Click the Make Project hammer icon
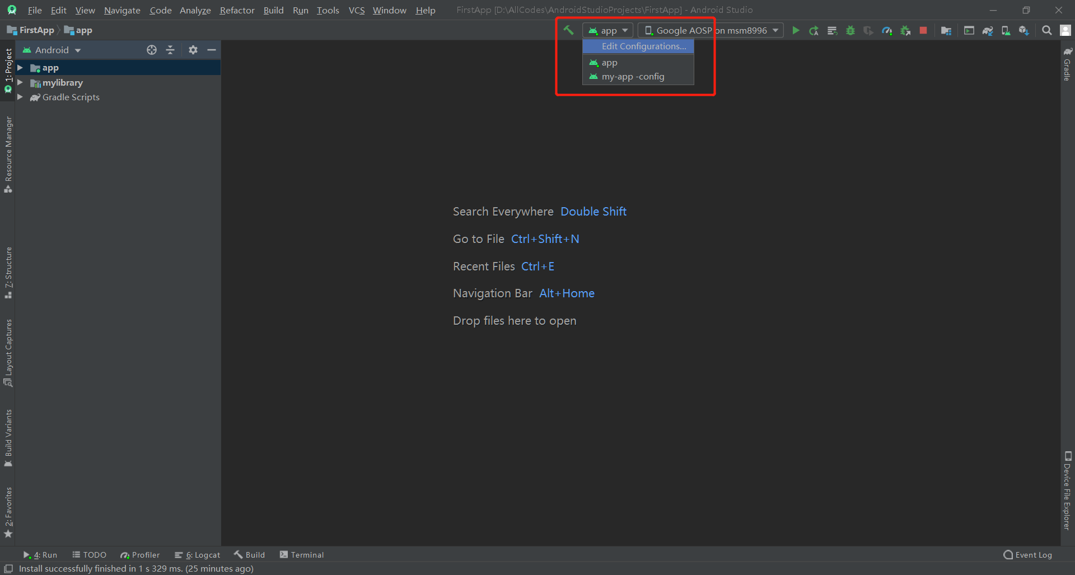The height and width of the screenshot is (575, 1075). pyautogui.click(x=568, y=30)
